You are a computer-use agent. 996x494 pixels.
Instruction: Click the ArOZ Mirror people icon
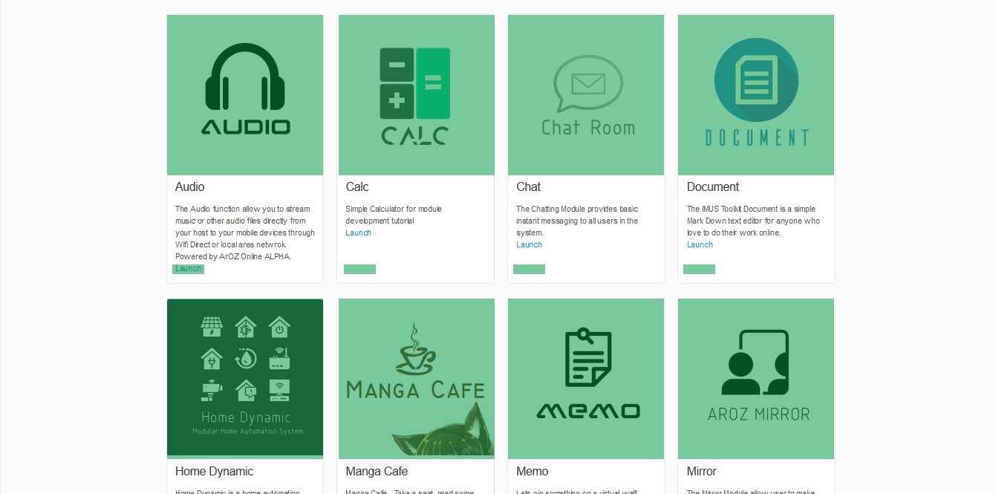tap(755, 363)
